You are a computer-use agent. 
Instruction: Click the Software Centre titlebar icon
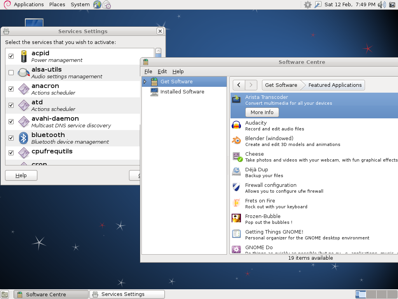pos(146,62)
